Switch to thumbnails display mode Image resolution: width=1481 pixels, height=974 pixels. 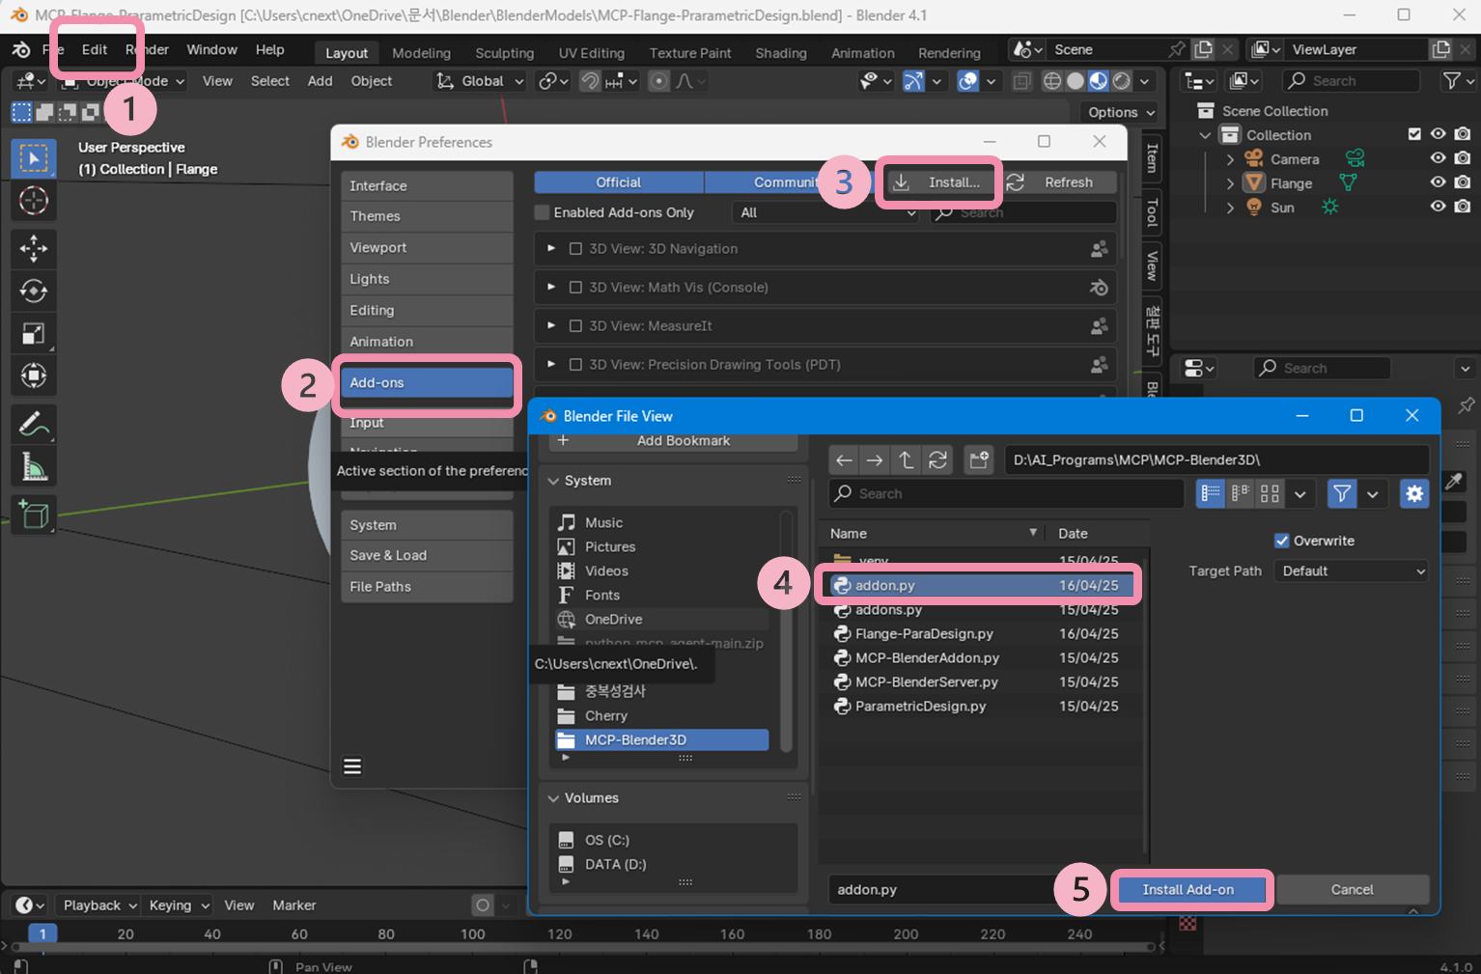pyautogui.click(x=1270, y=493)
